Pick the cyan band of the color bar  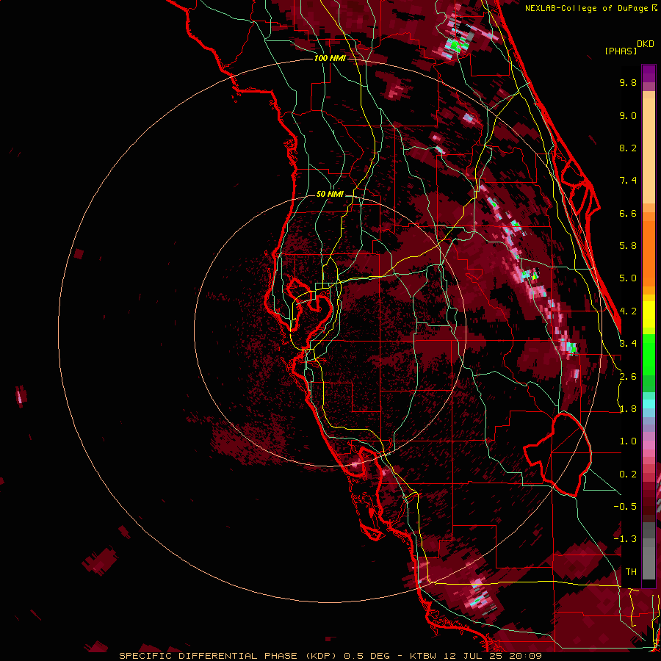[649, 404]
